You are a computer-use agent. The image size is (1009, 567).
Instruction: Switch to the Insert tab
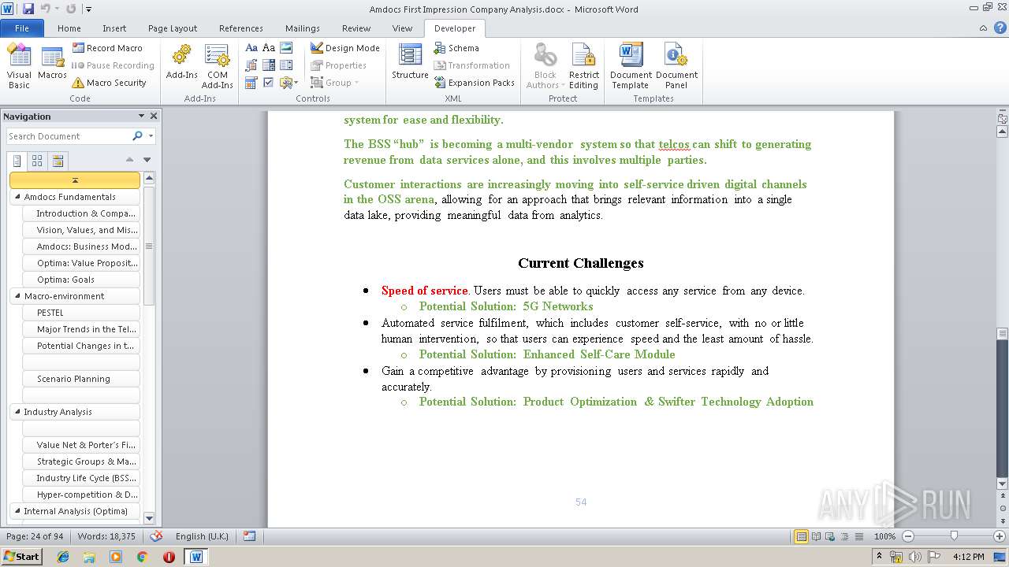tap(114, 28)
